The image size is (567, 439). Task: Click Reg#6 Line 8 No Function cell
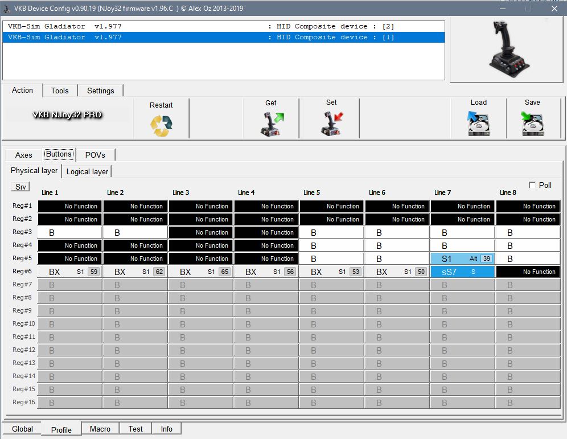coord(528,272)
